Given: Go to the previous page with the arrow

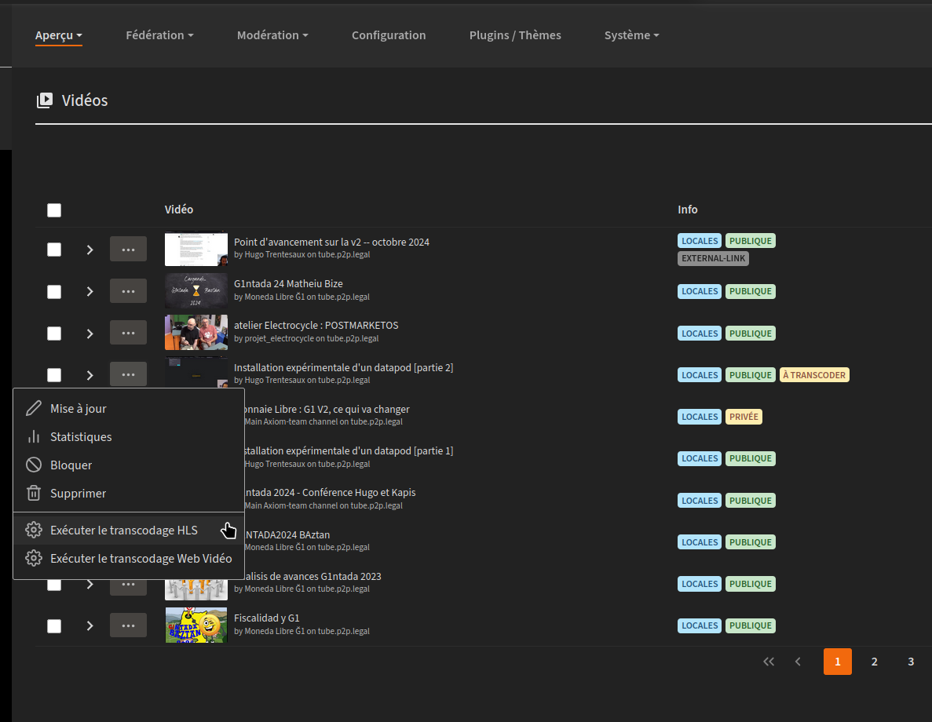Looking at the screenshot, I should [x=799, y=662].
